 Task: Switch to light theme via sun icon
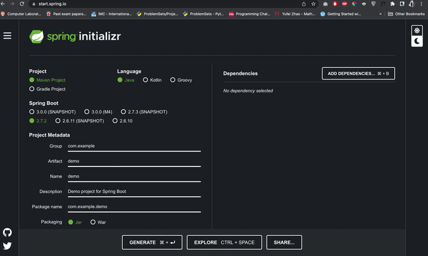pyautogui.click(x=417, y=31)
